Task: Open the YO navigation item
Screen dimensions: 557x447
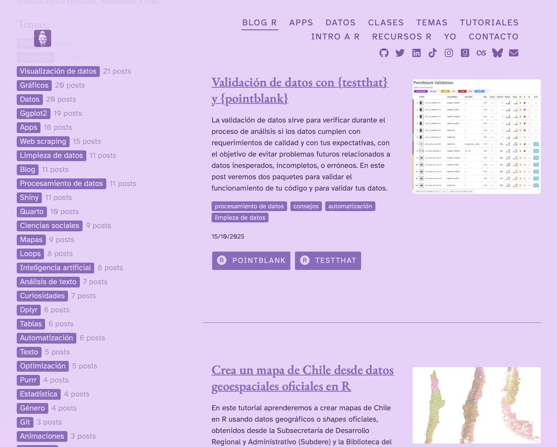Action: point(450,36)
